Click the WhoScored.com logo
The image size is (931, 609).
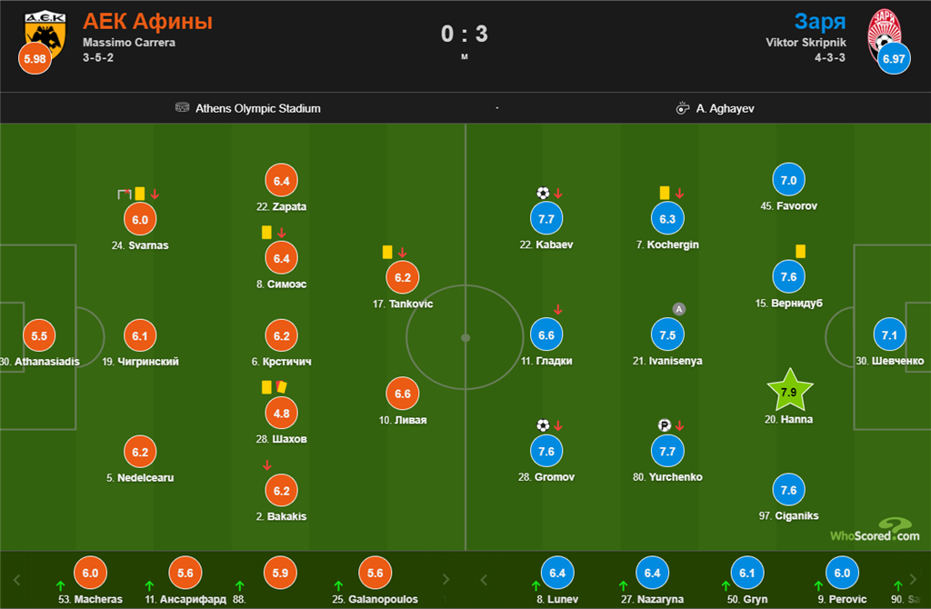click(x=874, y=530)
